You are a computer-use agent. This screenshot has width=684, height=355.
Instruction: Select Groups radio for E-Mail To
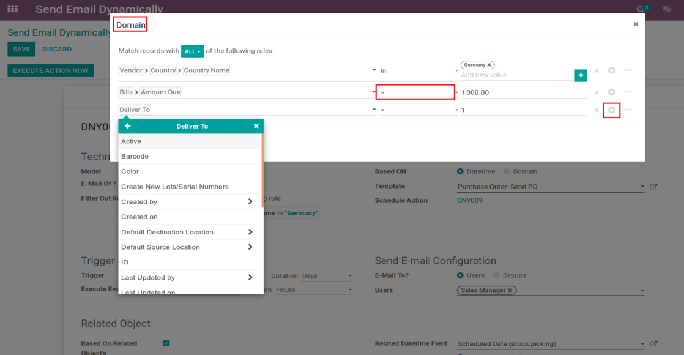497,275
